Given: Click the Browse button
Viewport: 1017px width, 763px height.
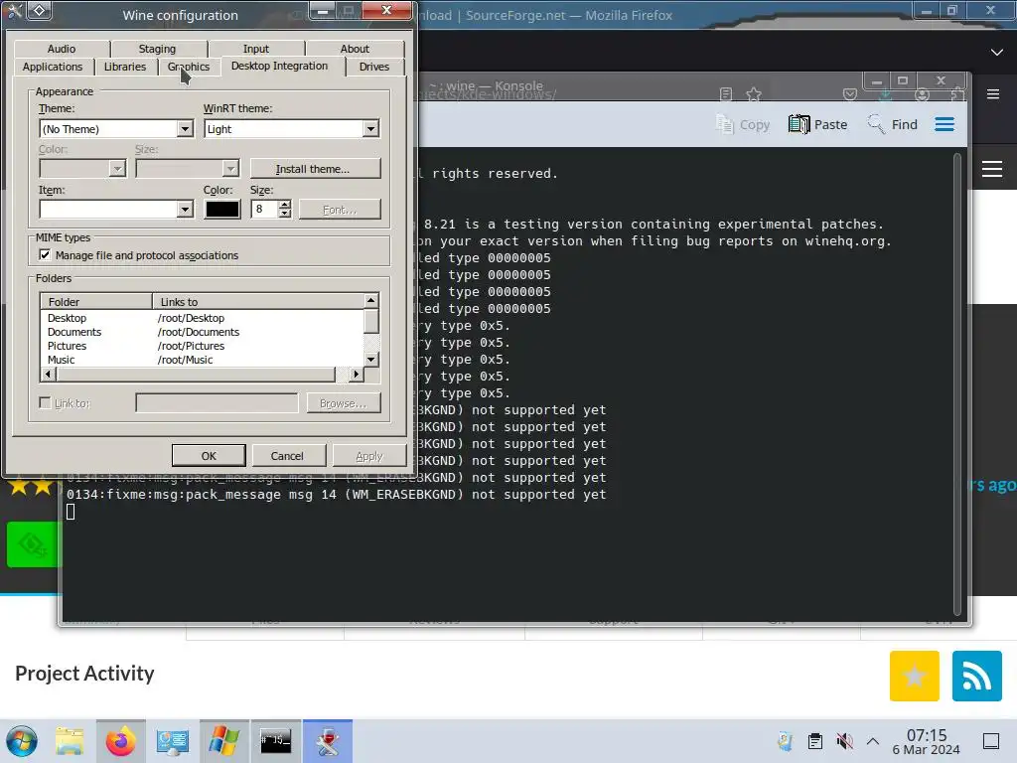Looking at the screenshot, I should click(x=343, y=403).
